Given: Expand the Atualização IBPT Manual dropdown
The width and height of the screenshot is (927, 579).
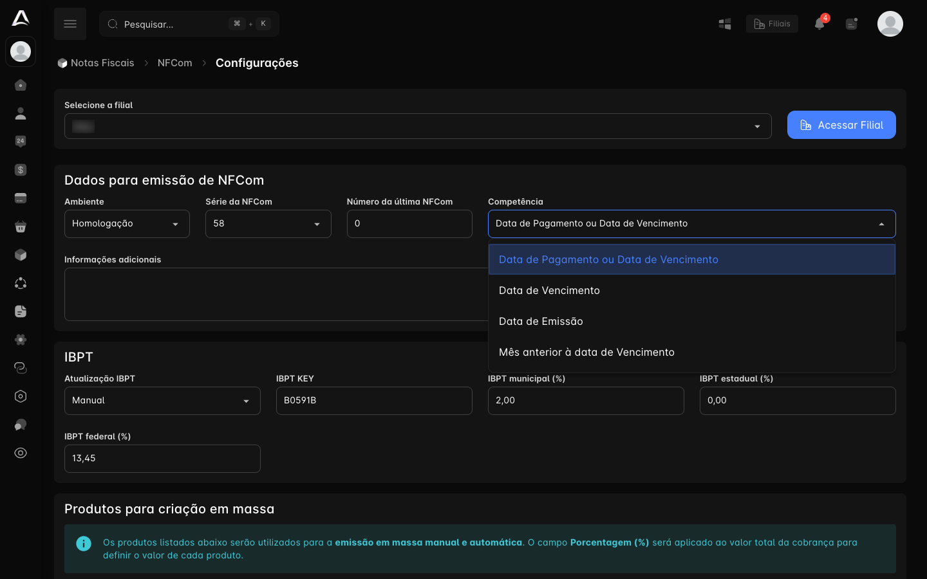Looking at the screenshot, I should (x=162, y=401).
